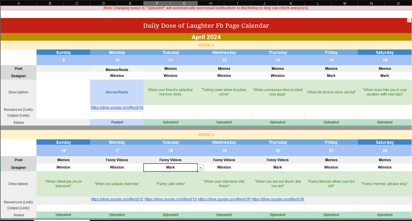Select column A header
412x221 pixels.
coord(19,3)
